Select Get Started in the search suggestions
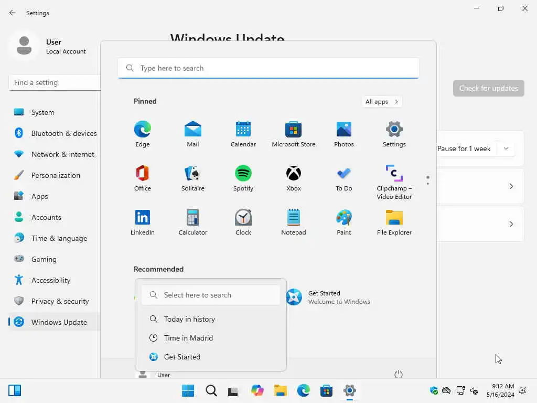The width and height of the screenshot is (537, 403). click(211, 357)
